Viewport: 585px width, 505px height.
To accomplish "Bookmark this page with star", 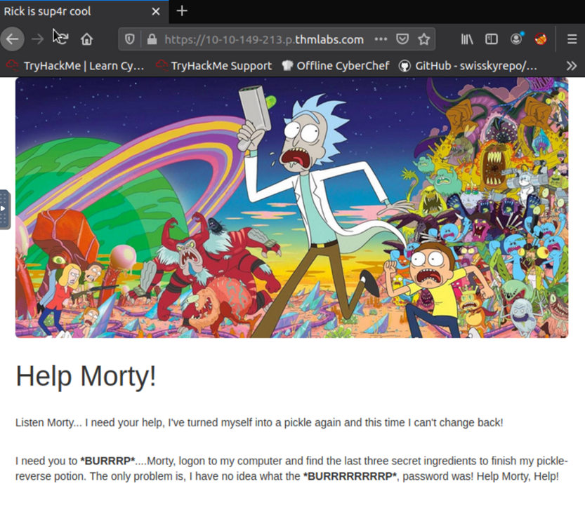I will click(424, 39).
